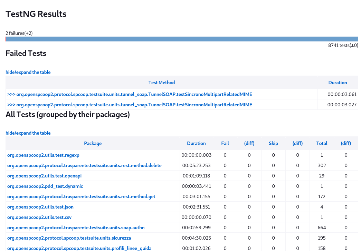This screenshot has width=361, height=251.
Task: Sort by the (diff) header next to Total
Action: [x=346, y=143]
